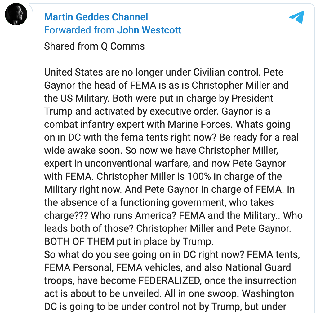
Task: Open the Martin Geddes Channel link
Action: click(x=96, y=17)
